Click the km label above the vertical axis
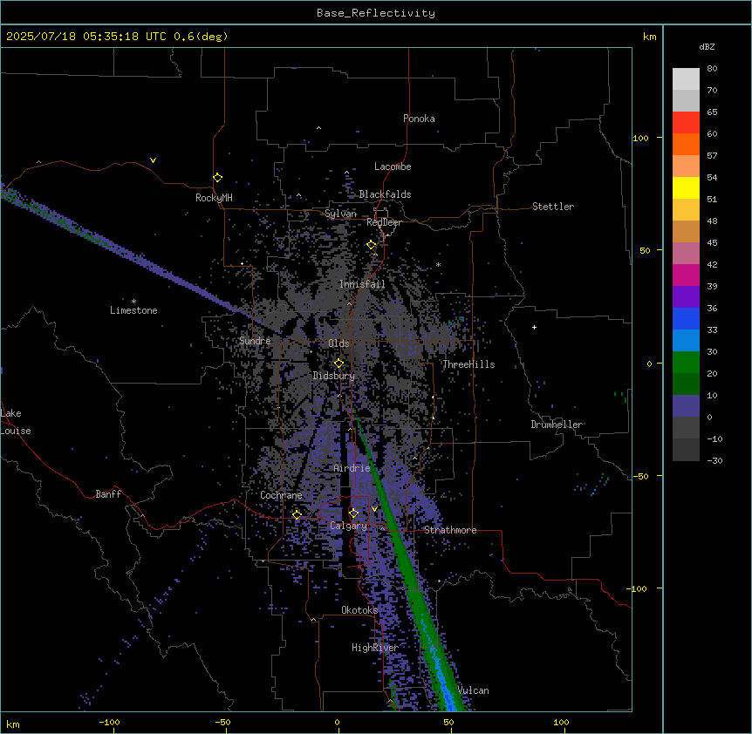 click(649, 37)
